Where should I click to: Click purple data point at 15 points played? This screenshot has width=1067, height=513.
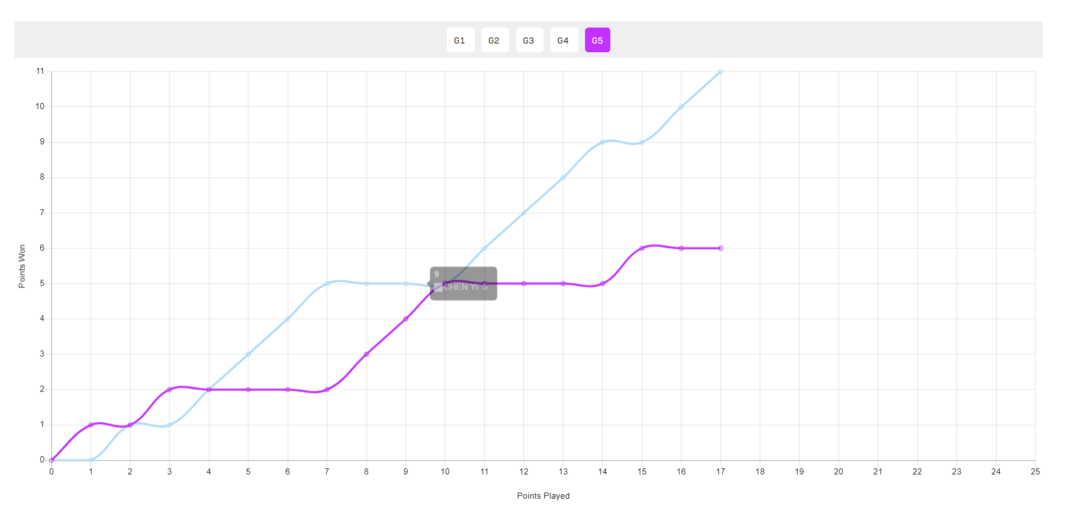[x=642, y=248]
